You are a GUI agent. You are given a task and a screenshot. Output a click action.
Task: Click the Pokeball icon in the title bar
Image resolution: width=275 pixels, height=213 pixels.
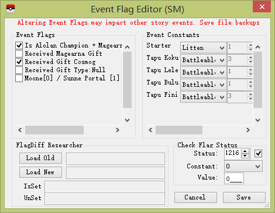point(11,9)
